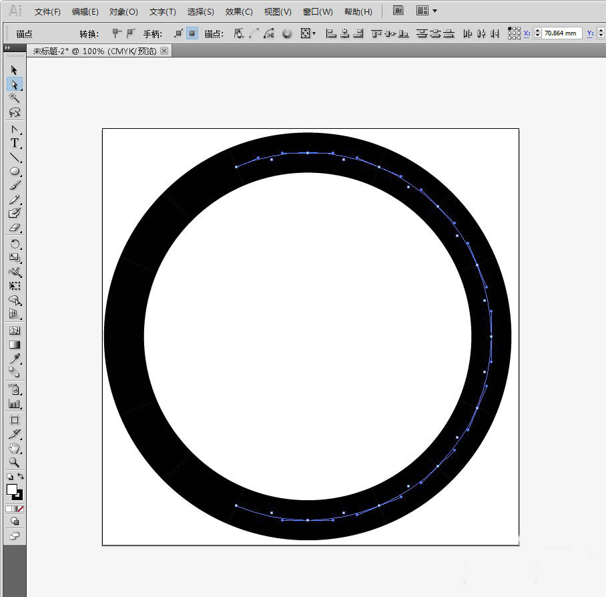Click the X coordinate stepper arrows
Viewport: 606px width, 597px height.
point(537,33)
